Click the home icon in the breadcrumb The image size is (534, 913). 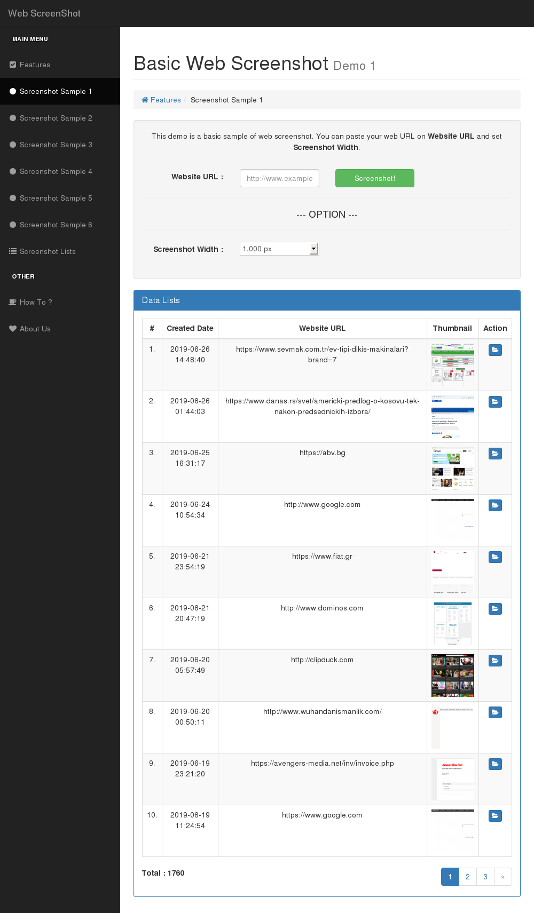(145, 100)
